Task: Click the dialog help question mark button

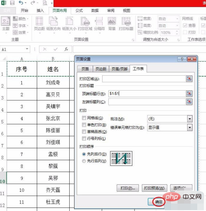Action: [182, 59]
